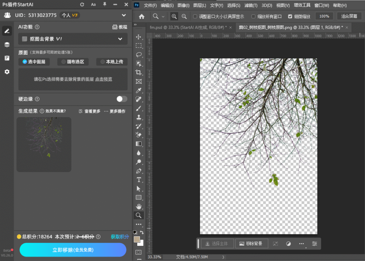Select the Move tool

(139, 37)
